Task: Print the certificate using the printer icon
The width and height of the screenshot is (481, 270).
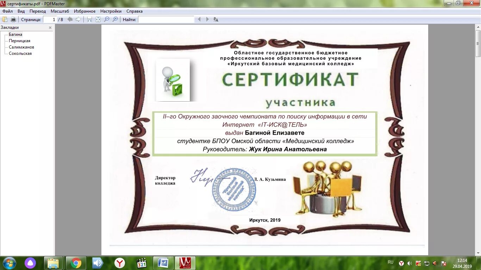Action: tap(13, 19)
